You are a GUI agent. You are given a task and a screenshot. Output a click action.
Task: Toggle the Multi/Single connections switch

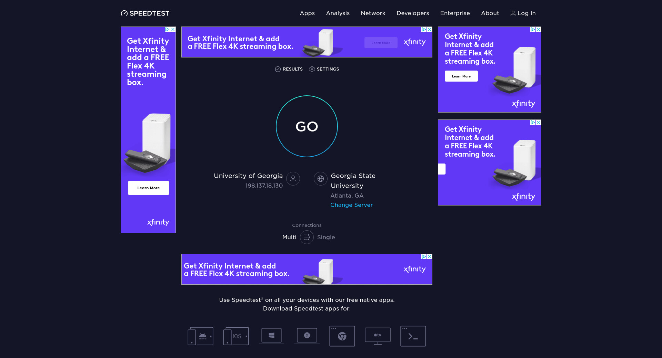307,237
